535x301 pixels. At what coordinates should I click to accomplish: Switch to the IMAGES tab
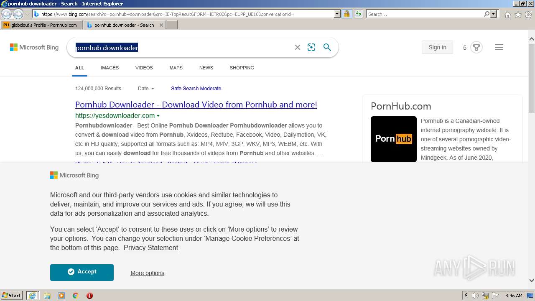point(110,68)
